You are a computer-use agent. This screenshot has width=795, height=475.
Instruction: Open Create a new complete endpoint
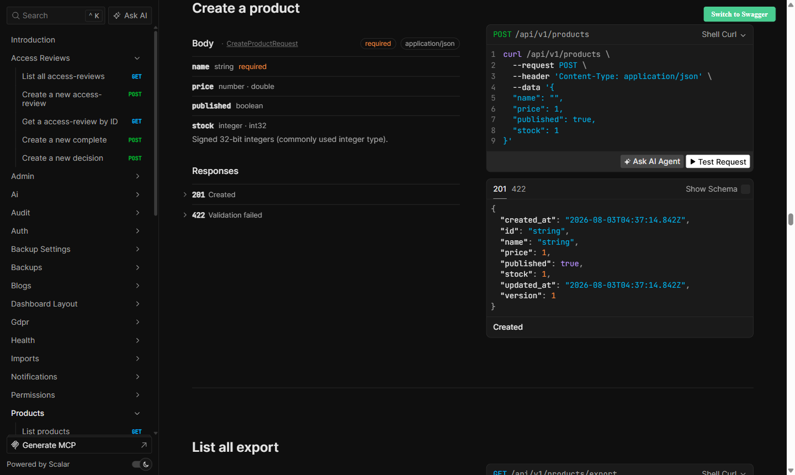point(83,140)
